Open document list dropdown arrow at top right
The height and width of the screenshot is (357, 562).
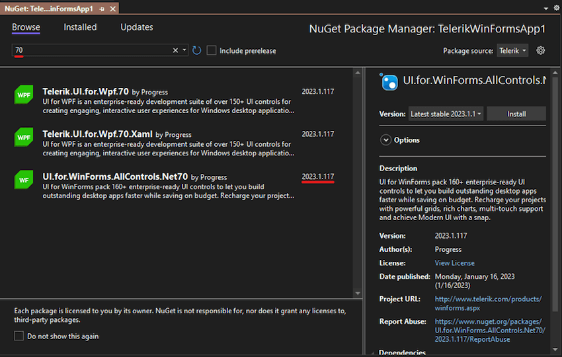tap(546, 9)
